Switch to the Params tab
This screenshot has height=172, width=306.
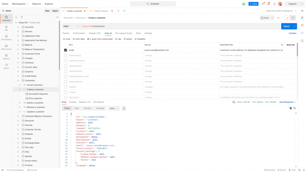[x=66, y=33]
